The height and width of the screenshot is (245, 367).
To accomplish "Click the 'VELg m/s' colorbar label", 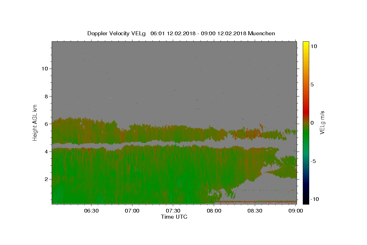I will pos(322,123).
